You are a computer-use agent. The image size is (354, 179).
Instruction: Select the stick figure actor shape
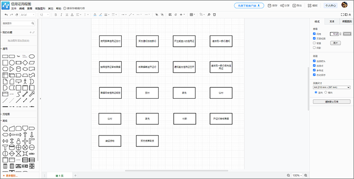[25, 81]
